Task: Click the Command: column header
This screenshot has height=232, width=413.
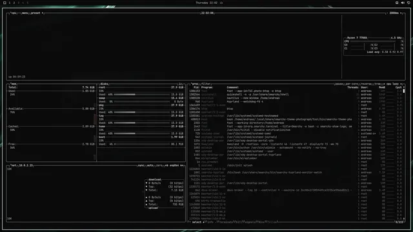Action: point(233,88)
